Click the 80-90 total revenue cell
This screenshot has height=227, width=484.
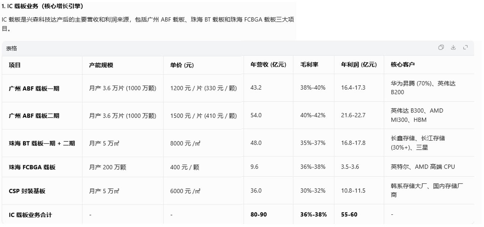259,214
